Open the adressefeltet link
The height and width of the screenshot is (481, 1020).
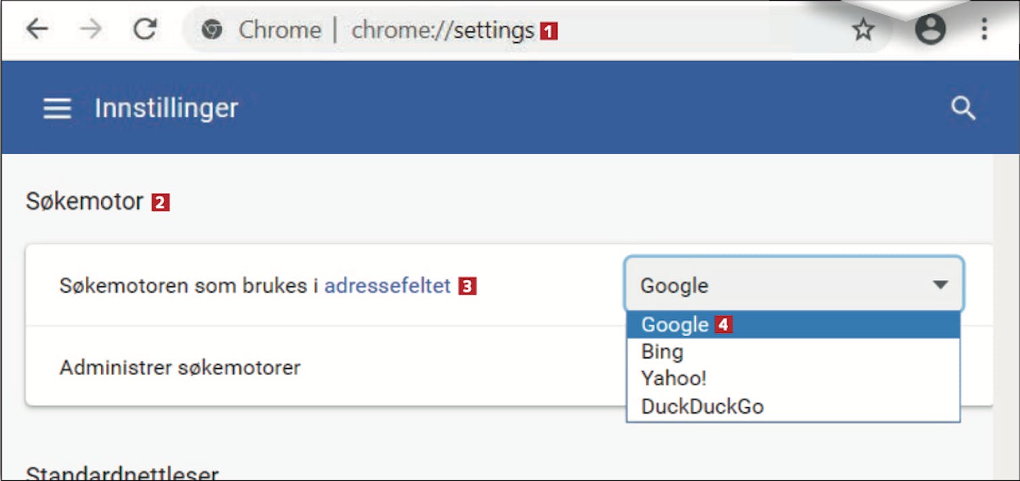tap(387, 286)
